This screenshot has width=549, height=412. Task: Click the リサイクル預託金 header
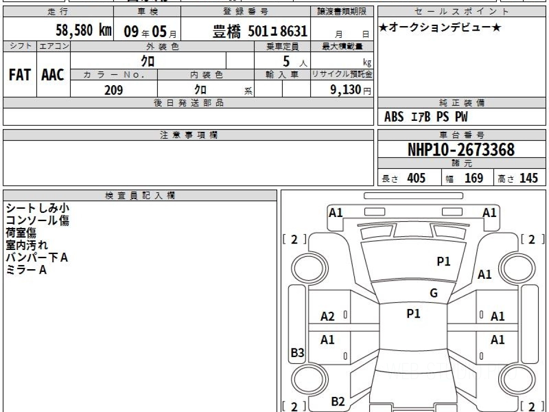click(x=342, y=75)
